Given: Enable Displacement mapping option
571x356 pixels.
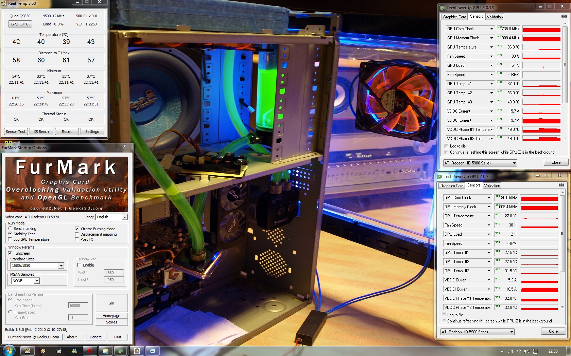Looking at the screenshot, I should point(77,234).
